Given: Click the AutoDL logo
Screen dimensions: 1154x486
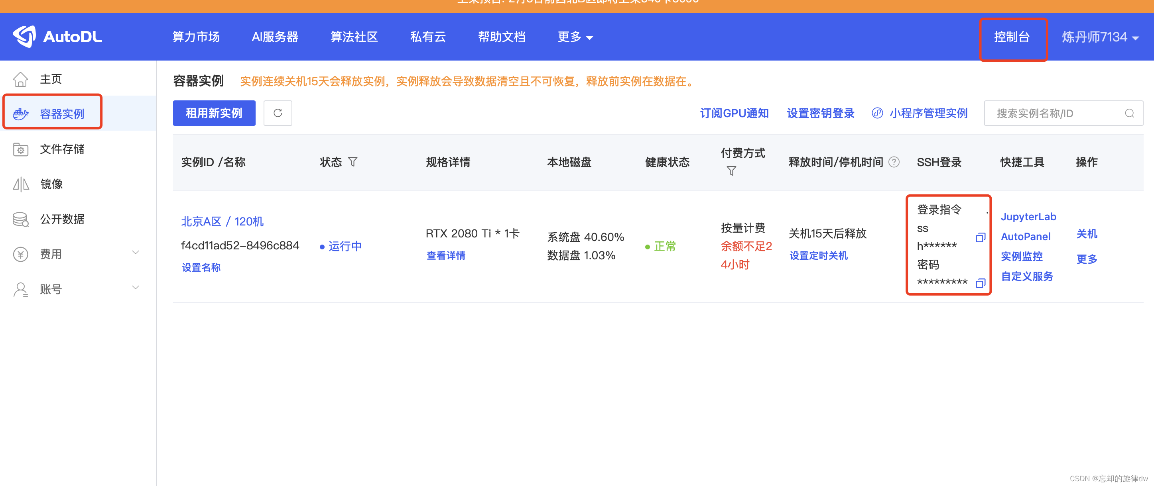Looking at the screenshot, I should coord(57,37).
